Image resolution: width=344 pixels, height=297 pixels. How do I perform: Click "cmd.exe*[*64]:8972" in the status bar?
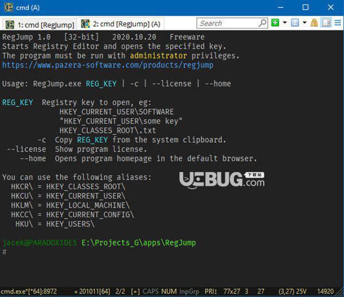tap(29, 291)
